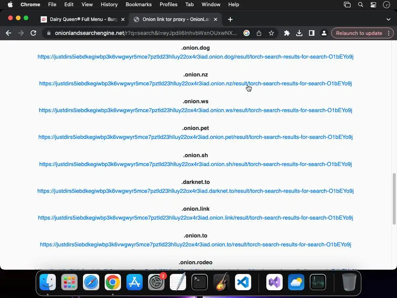Open the Chrome profile avatar
The height and width of the screenshot is (298, 397).
pyautogui.click(x=324, y=33)
